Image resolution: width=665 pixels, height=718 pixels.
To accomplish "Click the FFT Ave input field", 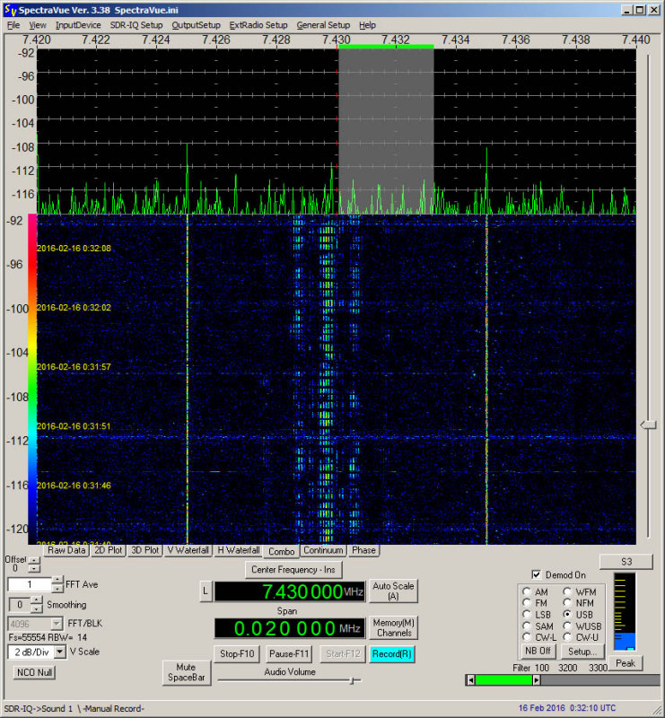I will click(x=30, y=584).
